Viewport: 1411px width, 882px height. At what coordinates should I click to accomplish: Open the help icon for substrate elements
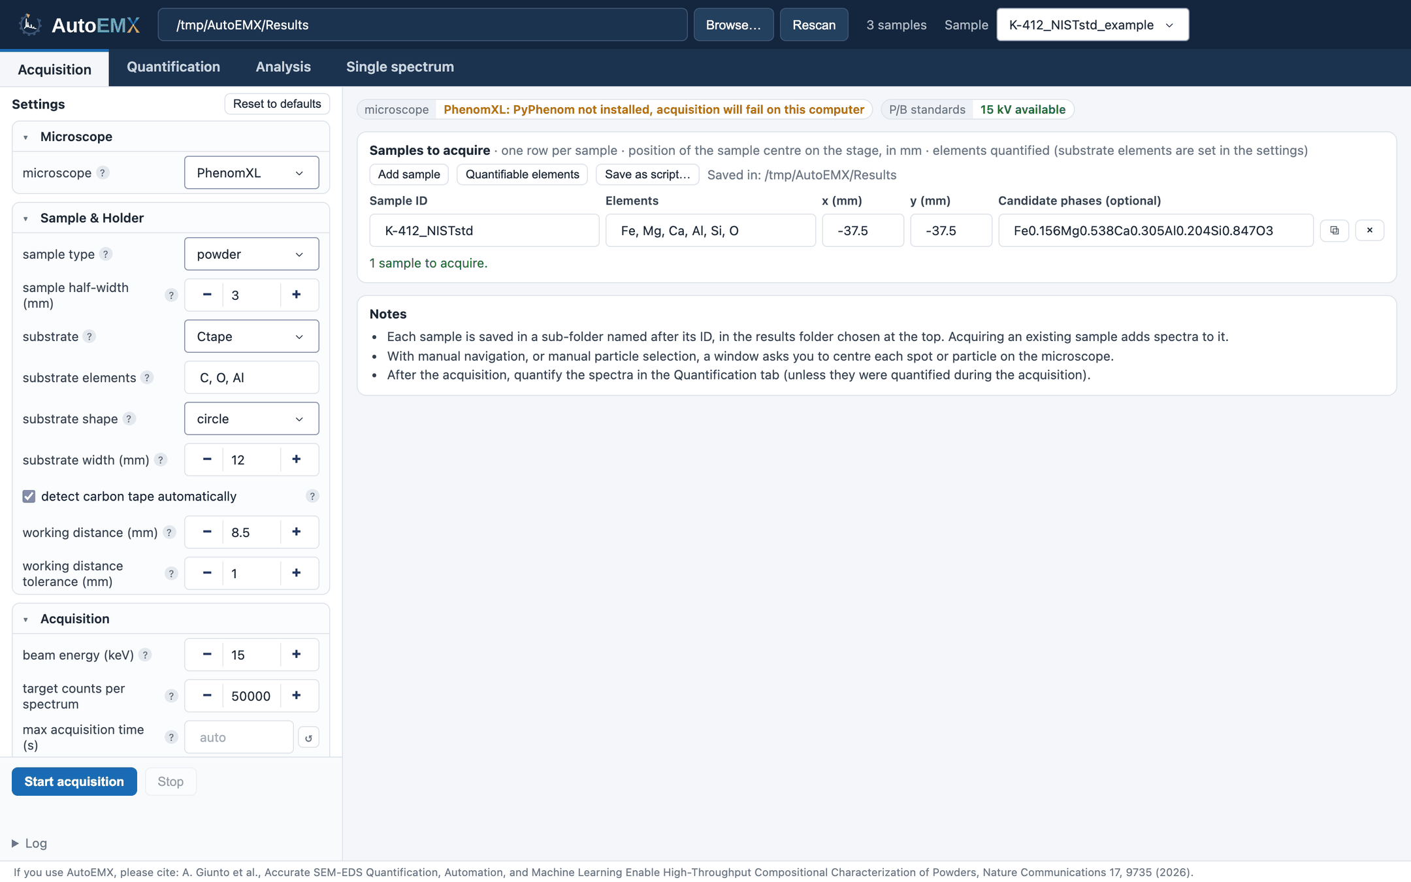coord(147,378)
